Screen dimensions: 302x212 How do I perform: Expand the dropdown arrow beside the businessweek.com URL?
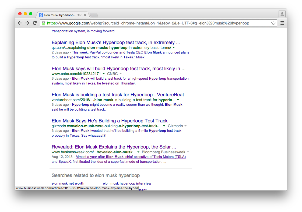[x=138, y=152]
